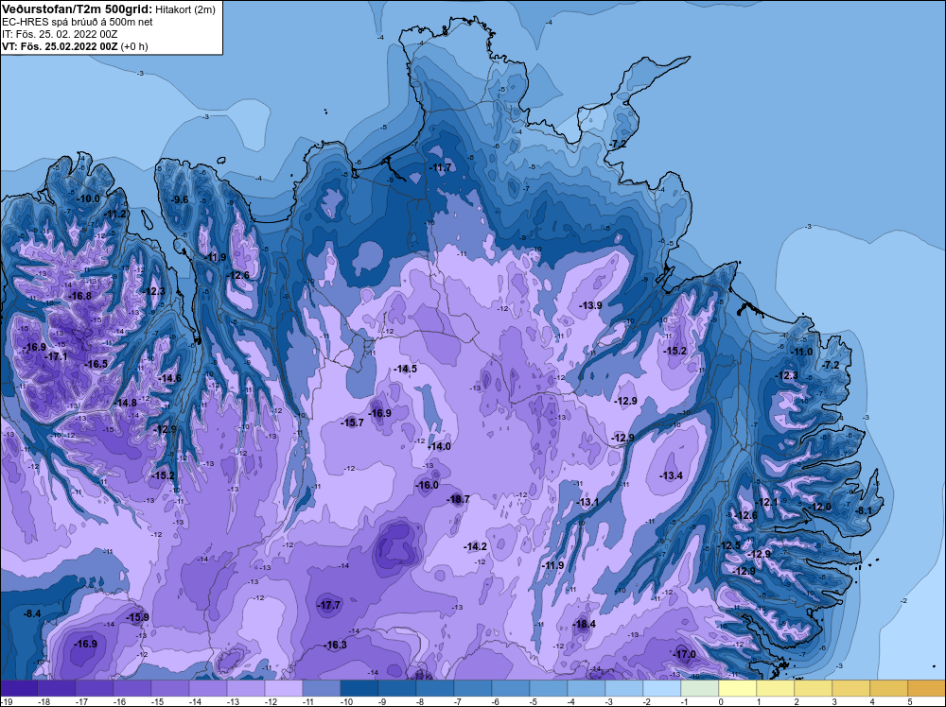Viewport: 946px width, 707px height.
Task: Click the legend scale number 0
Action: tap(720, 701)
